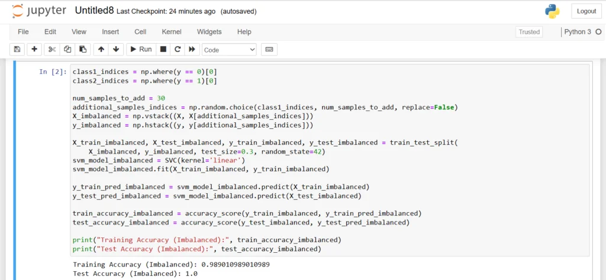Click the test_accuracy_imbalanced assignment line
This screenshot has width=606, height=280.
pos(241,223)
